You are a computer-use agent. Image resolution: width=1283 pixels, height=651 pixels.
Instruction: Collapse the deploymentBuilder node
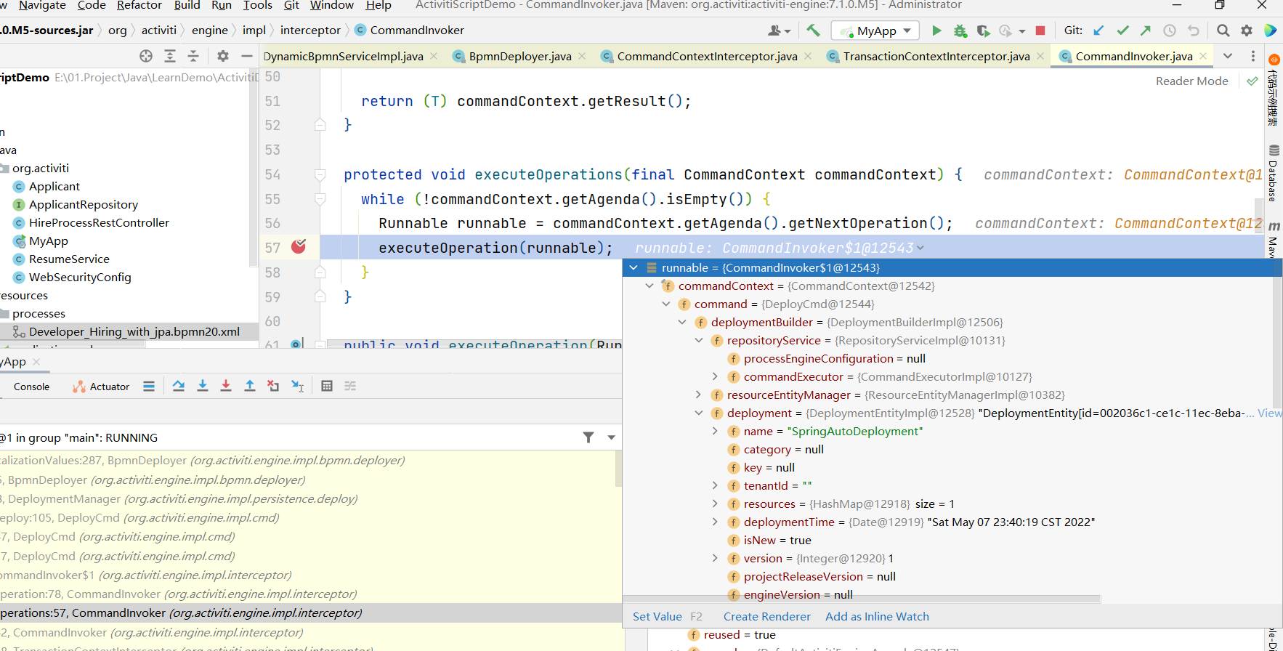[x=682, y=322]
